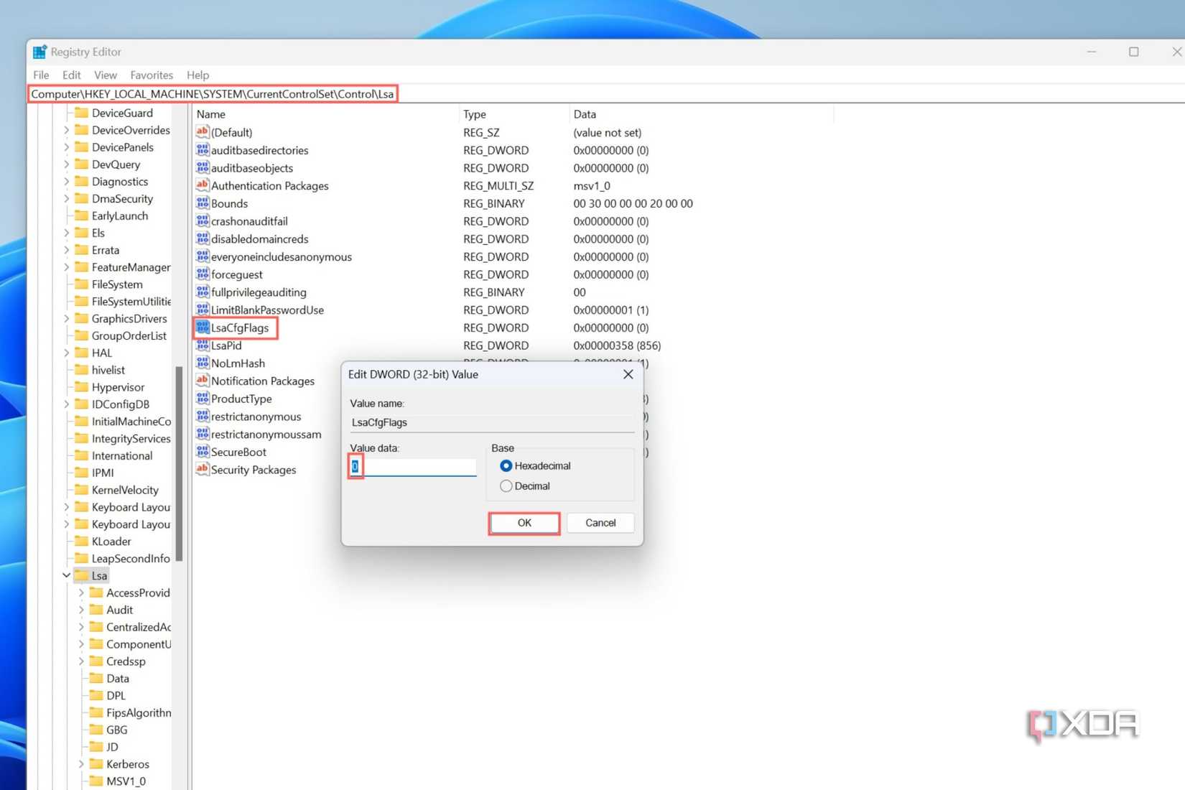Click the 'ab' icon beside Authentication Packages

coord(202,185)
